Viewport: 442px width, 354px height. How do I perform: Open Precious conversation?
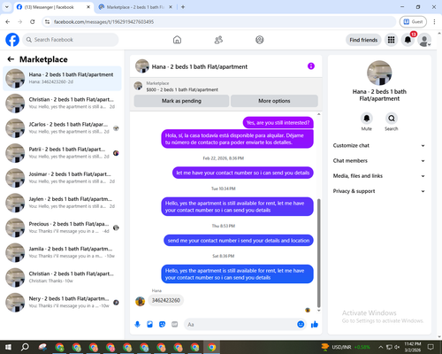coord(62,227)
